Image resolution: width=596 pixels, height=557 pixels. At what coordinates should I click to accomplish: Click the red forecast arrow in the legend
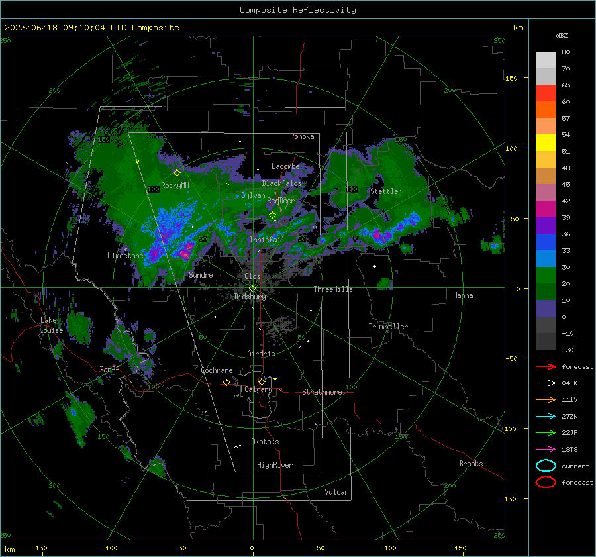[x=546, y=366]
